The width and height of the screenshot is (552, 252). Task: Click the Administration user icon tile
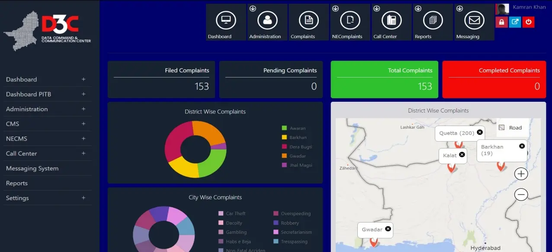click(x=267, y=21)
